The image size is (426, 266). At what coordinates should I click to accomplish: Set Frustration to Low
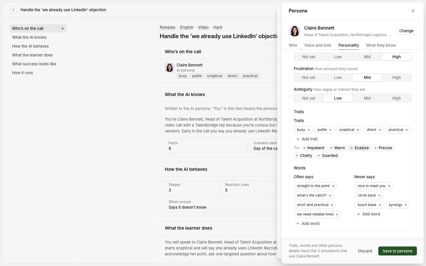tap(338, 77)
